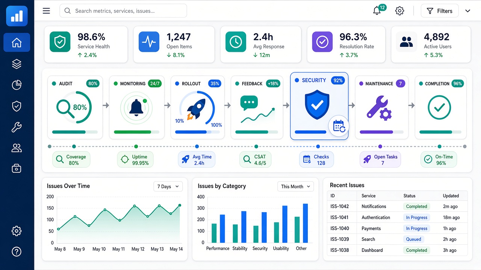Screen dimensions: 481x270
Task: Open the hamburger menu in top bar
Action: click(46, 11)
